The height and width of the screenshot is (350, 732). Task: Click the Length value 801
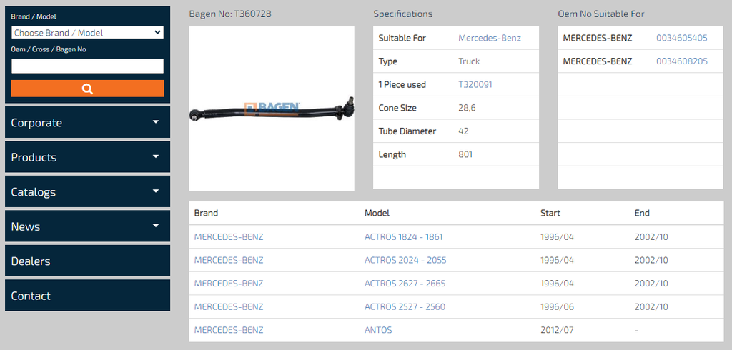coord(465,154)
